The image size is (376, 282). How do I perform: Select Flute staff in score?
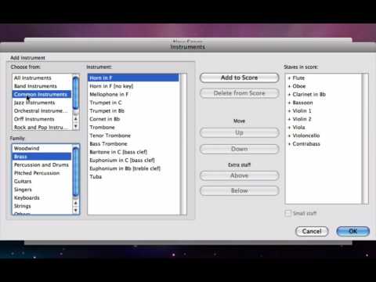[x=324, y=78]
